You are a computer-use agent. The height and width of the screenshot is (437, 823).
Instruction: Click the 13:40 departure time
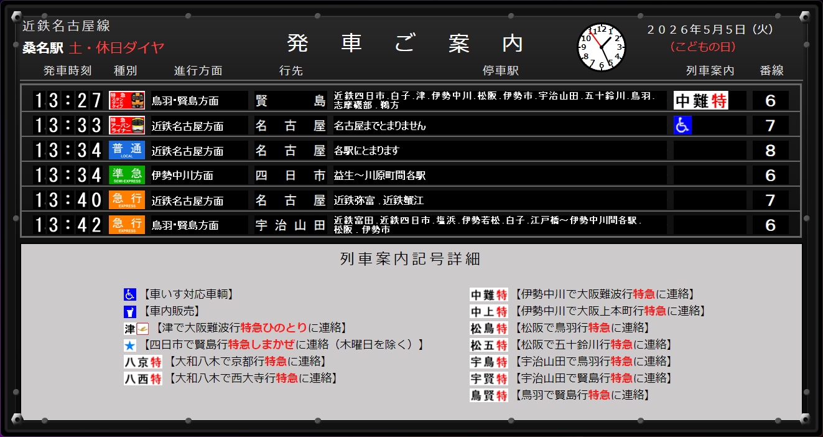pos(68,200)
